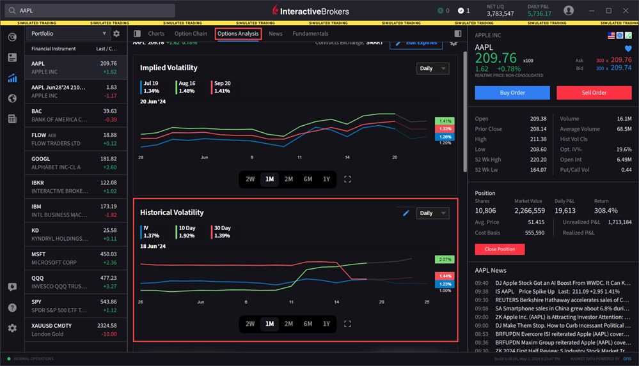The width and height of the screenshot is (639, 366).
Task: Select 6M range on Historical Volatility chart
Action: tap(308, 324)
